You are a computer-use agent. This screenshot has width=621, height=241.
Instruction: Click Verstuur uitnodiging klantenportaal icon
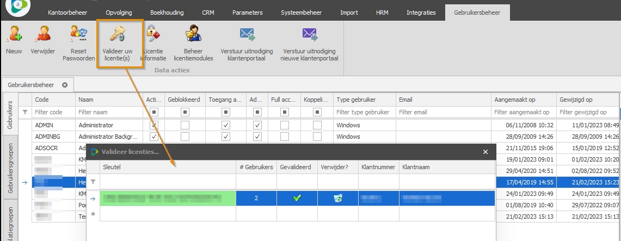[x=247, y=36]
